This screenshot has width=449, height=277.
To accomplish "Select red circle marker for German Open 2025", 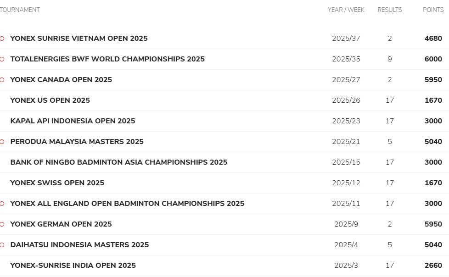I will pyautogui.click(x=2, y=224).
